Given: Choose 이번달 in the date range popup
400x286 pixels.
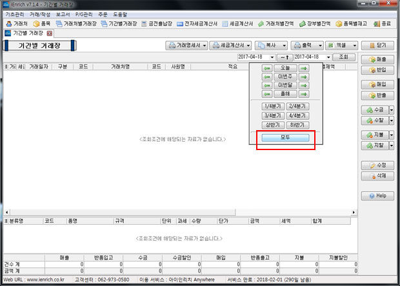Looking at the screenshot, I should pos(285,85).
